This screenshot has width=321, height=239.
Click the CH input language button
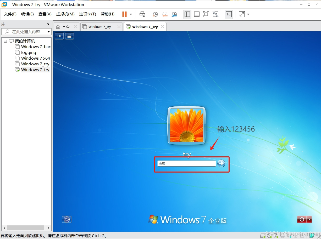59,36
